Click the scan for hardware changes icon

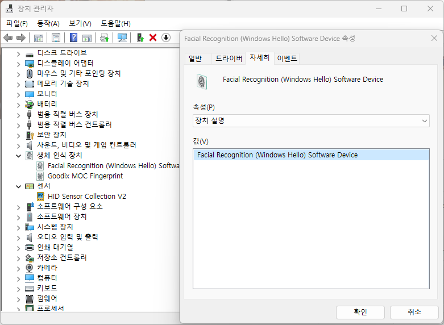point(122,37)
